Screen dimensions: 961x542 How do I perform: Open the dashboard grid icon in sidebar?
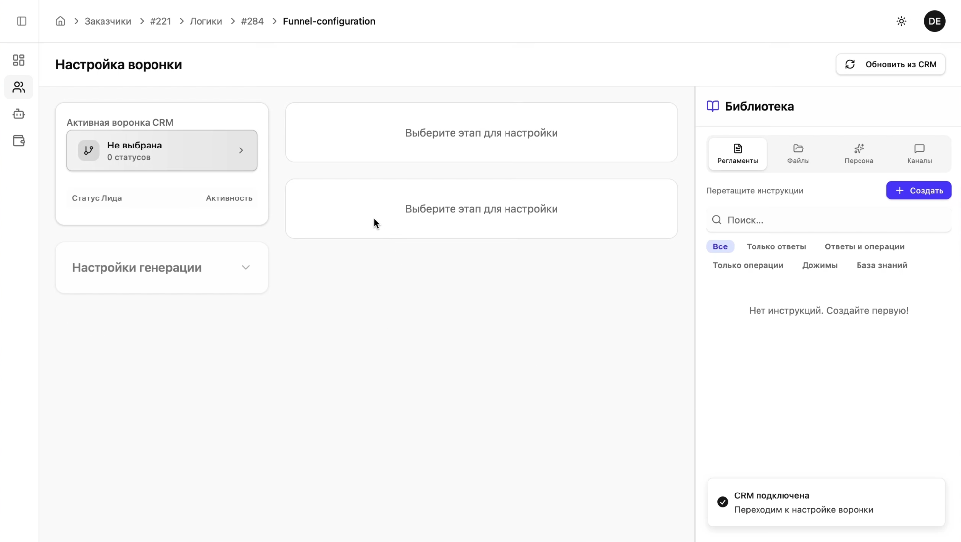pyautogui.click(x=19, y=60)
